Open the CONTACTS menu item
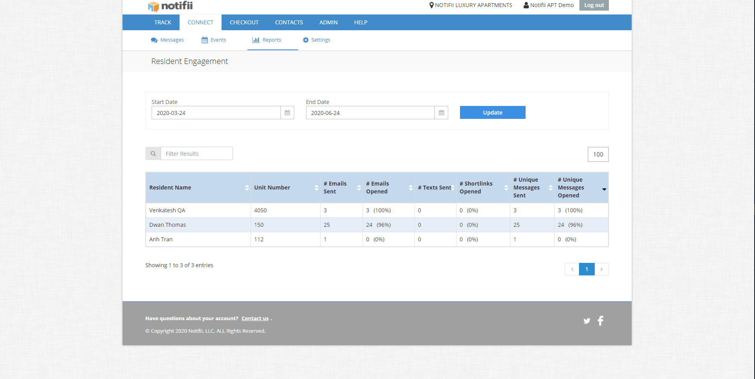Image resolution: width=755 pixels, height=379 pixels. click(x=289, y=22)
